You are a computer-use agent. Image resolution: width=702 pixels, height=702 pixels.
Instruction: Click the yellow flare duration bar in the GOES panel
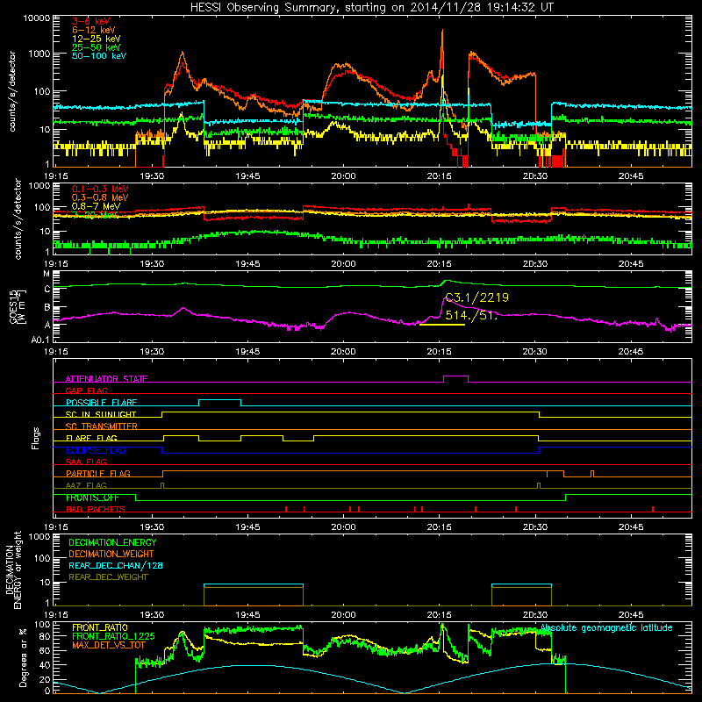click(442, 325)
